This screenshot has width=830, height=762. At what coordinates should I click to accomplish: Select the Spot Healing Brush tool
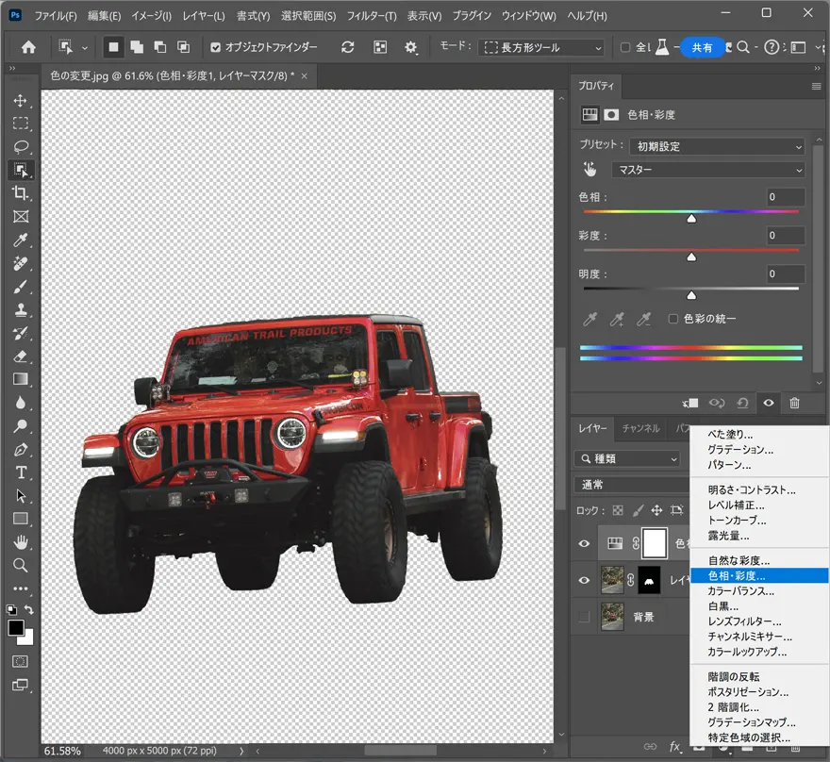coord(21,263)
